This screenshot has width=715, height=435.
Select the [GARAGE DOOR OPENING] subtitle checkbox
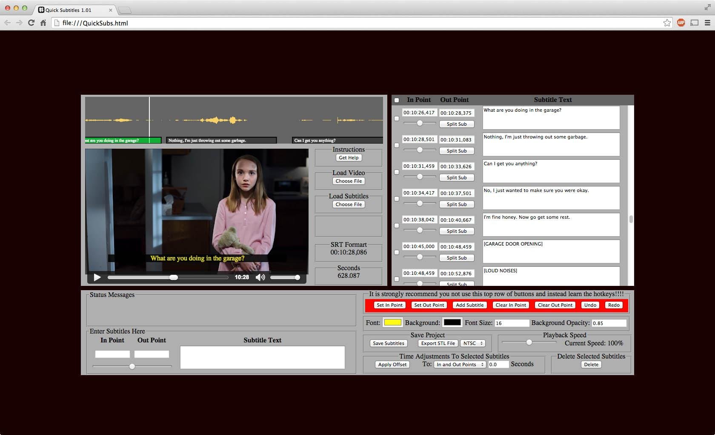[x=397, y=252]
